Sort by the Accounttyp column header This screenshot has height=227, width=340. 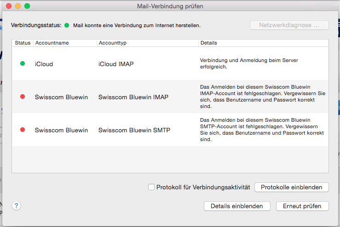[x=147, y=43]
